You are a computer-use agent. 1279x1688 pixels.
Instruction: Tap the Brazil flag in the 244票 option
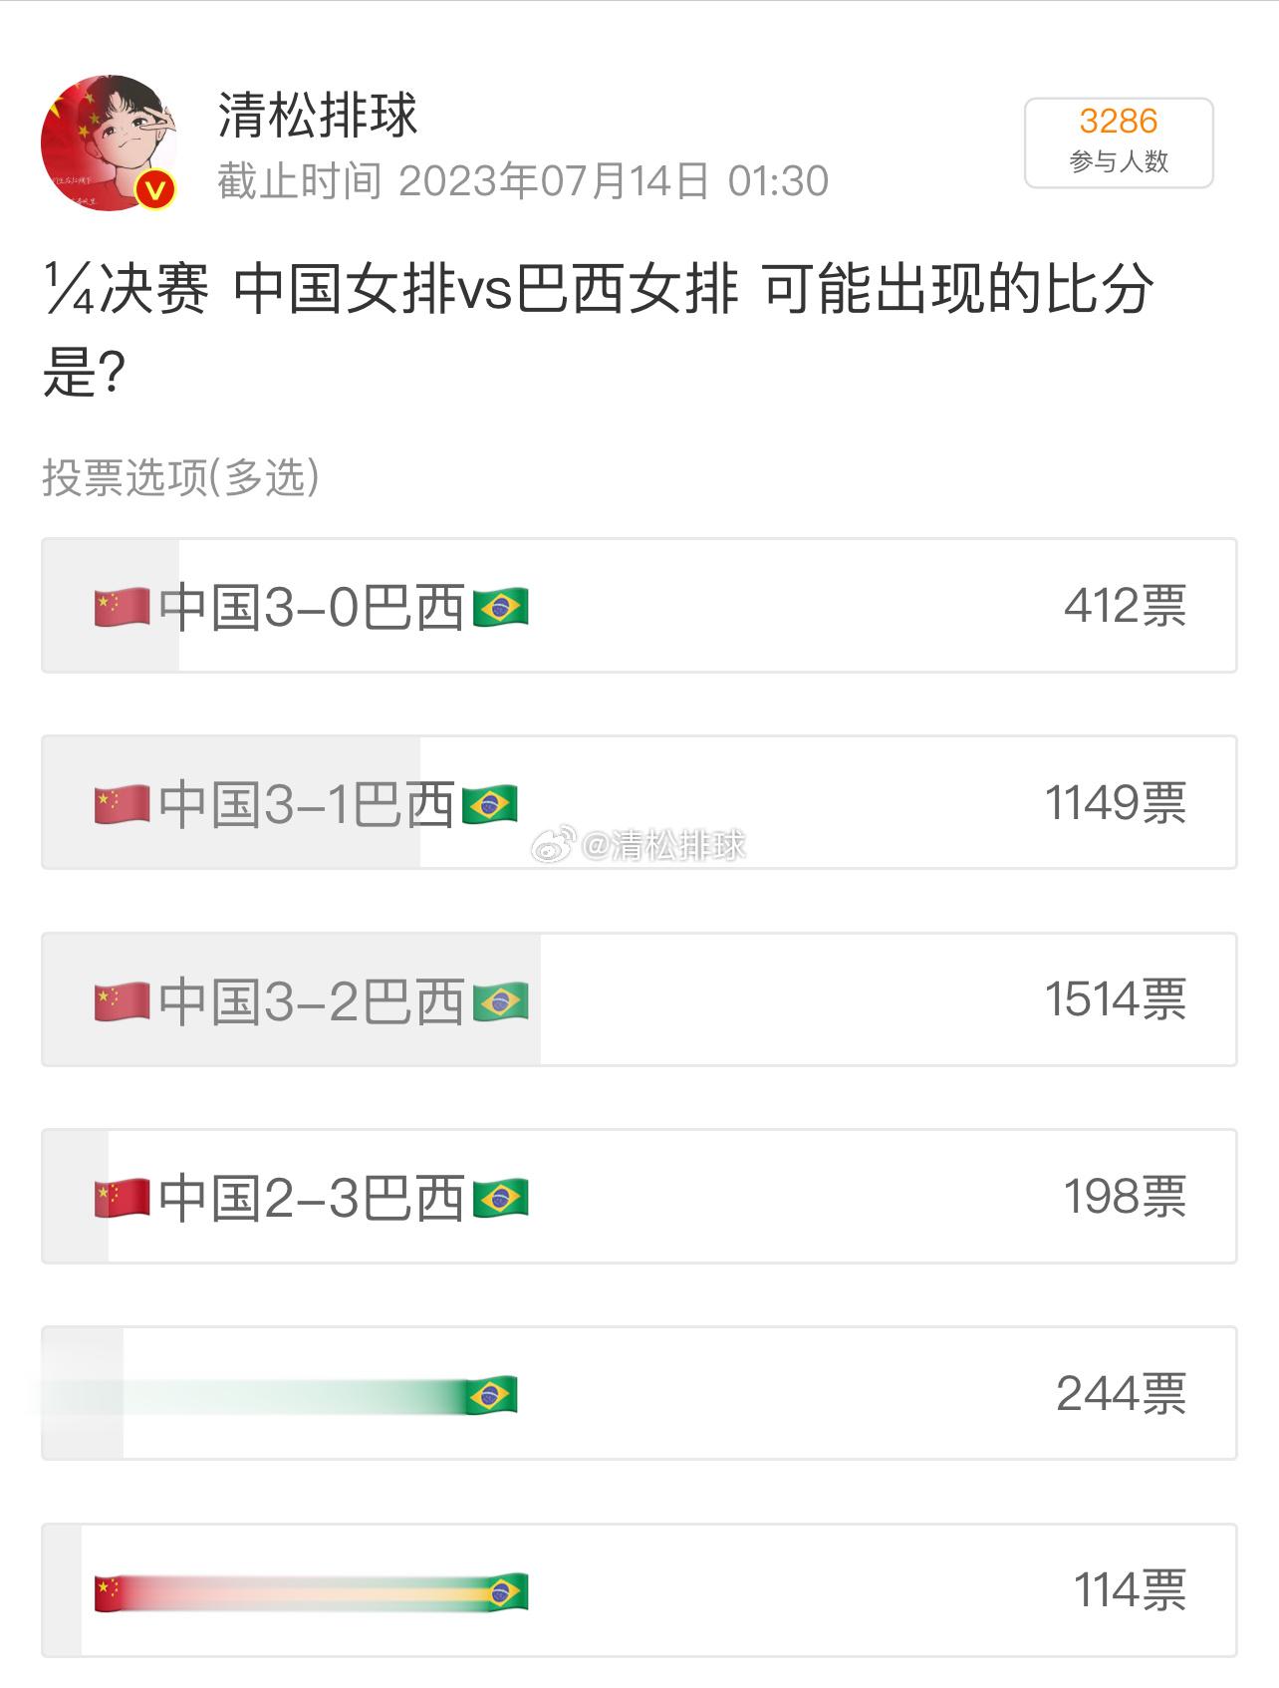click(x=489, y=1395)
